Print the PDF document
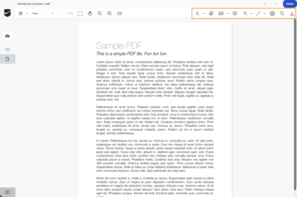 pos(272,14)
